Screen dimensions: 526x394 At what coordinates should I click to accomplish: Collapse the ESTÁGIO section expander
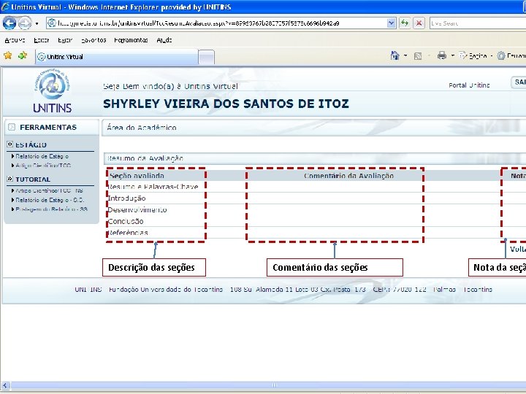coord(9,144)
